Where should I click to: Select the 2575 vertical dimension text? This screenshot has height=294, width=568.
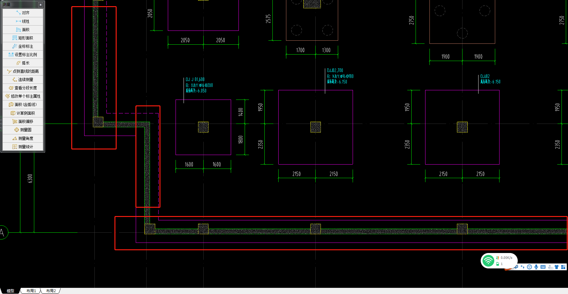point(268,19)
